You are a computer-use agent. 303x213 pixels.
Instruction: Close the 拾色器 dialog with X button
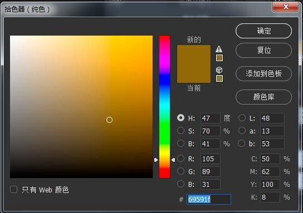[x=285, y=7]
